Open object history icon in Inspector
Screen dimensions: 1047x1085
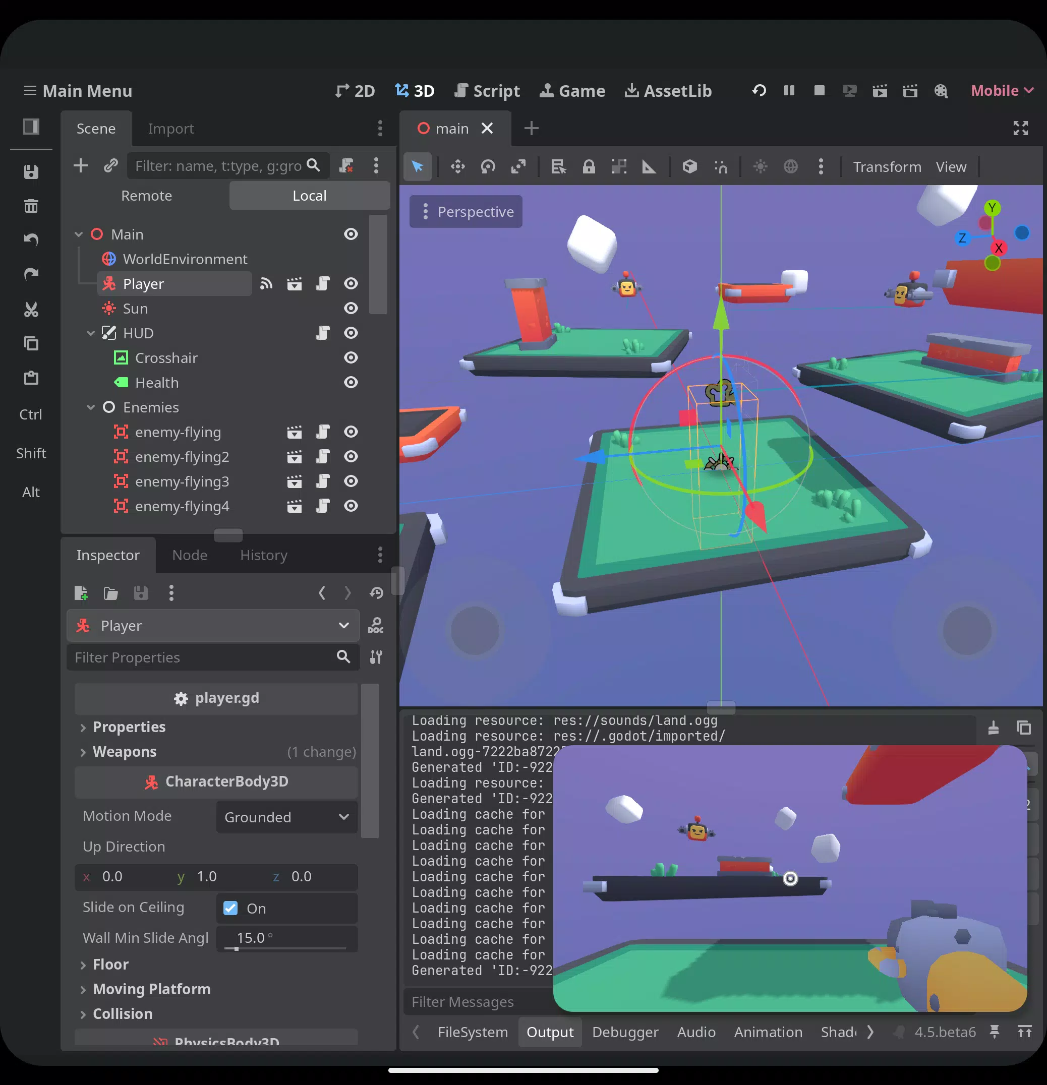pyautogui.click(x=377, y=593)
